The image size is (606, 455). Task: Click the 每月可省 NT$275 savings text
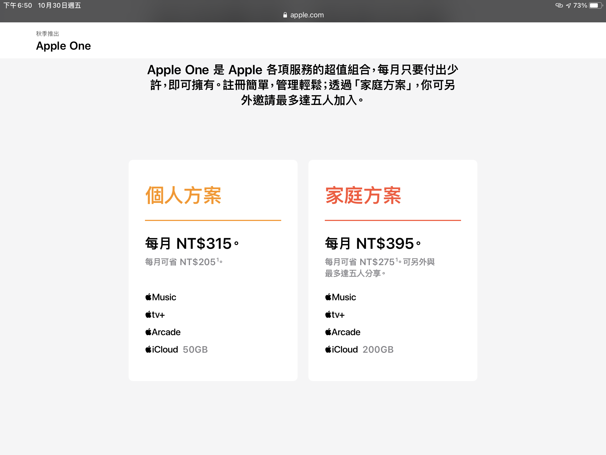pos(380,268)
